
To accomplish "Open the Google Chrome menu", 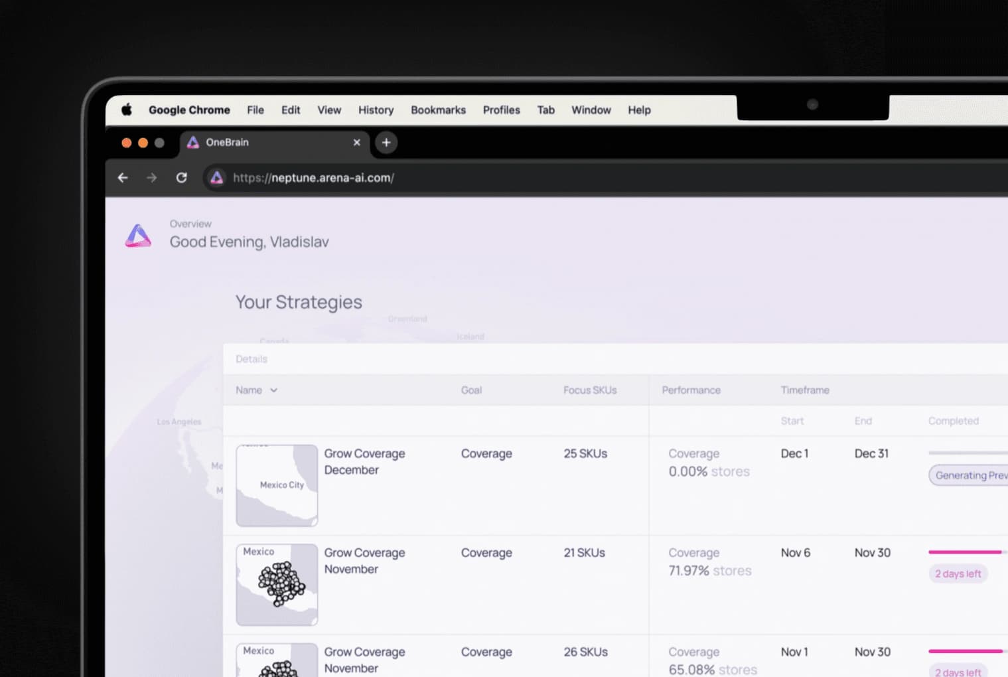I will [189, 110].
